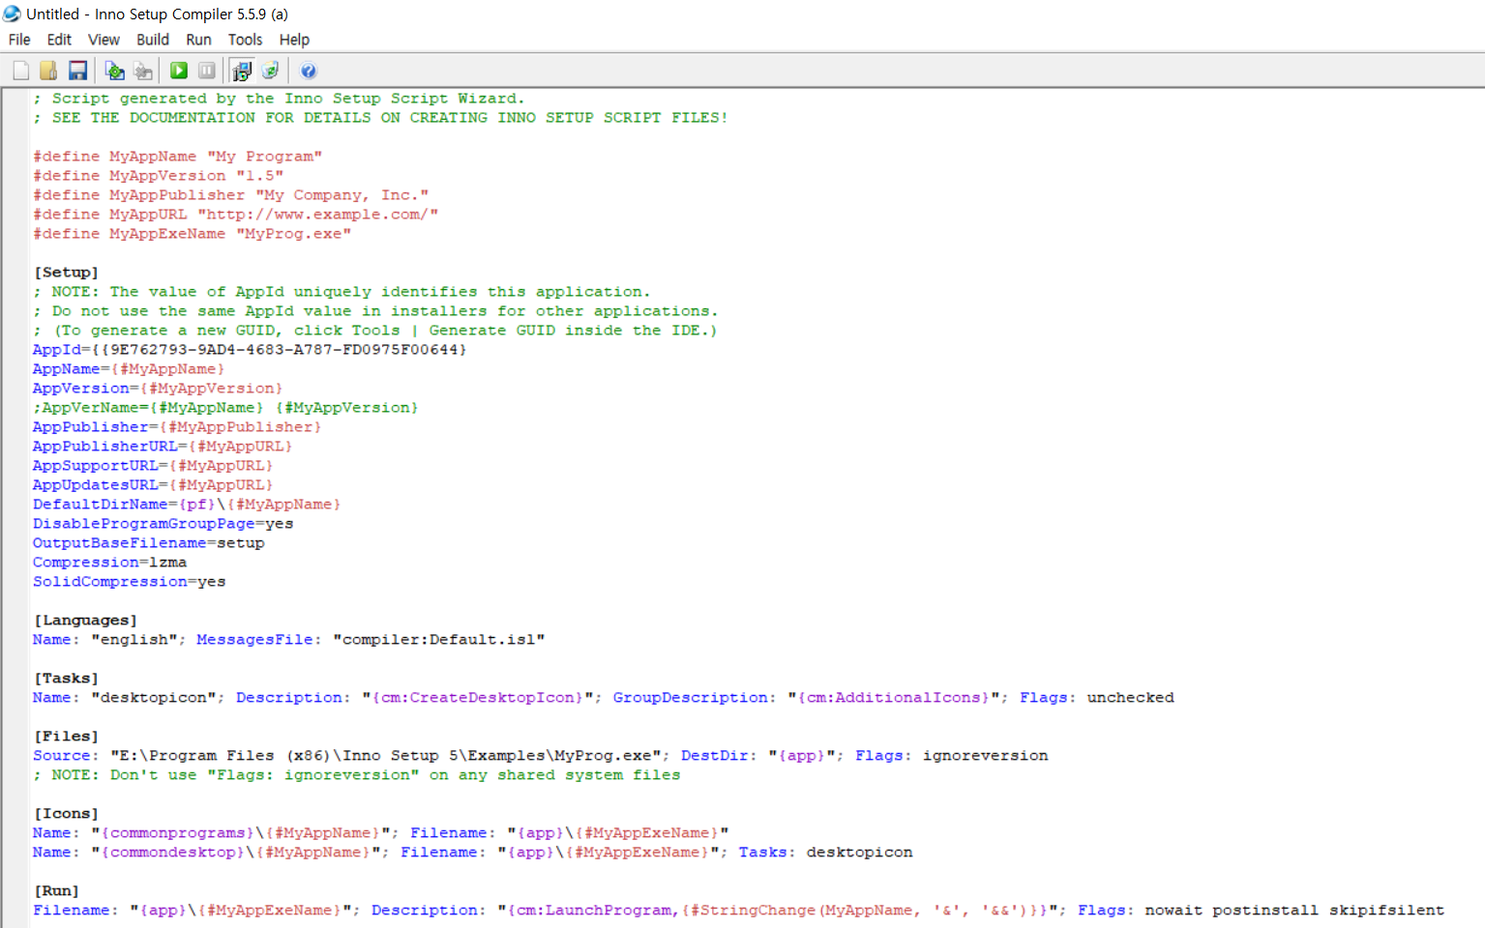
Task: Click the "SEE THE DOCUMENTATION" comment line
Action: click(380, 118)
